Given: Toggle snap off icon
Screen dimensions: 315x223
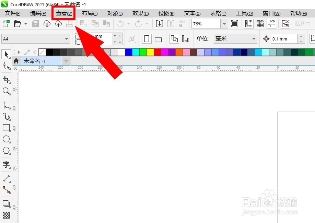Looking at the screenshot, I should (x=285, y=24).
